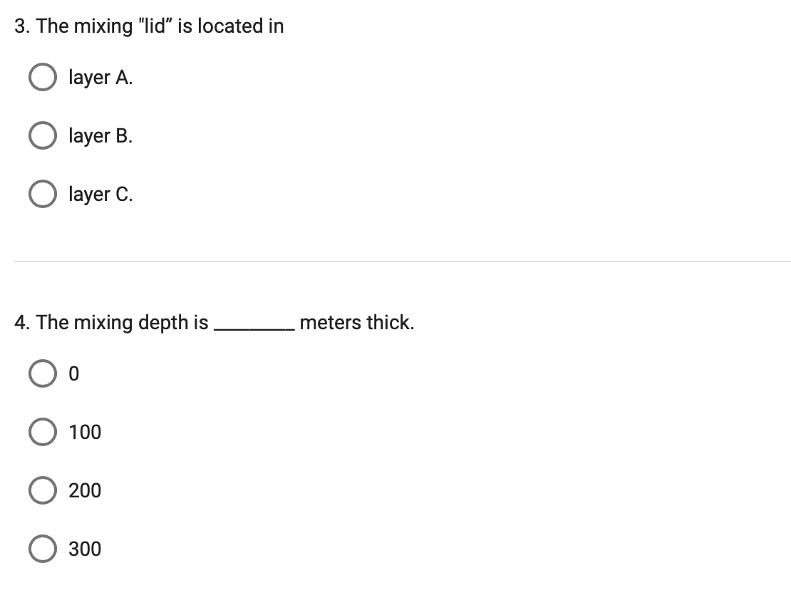This screenshot has height=610, width=791.
Task: Click the layer B answer label text
Action: 100,135
